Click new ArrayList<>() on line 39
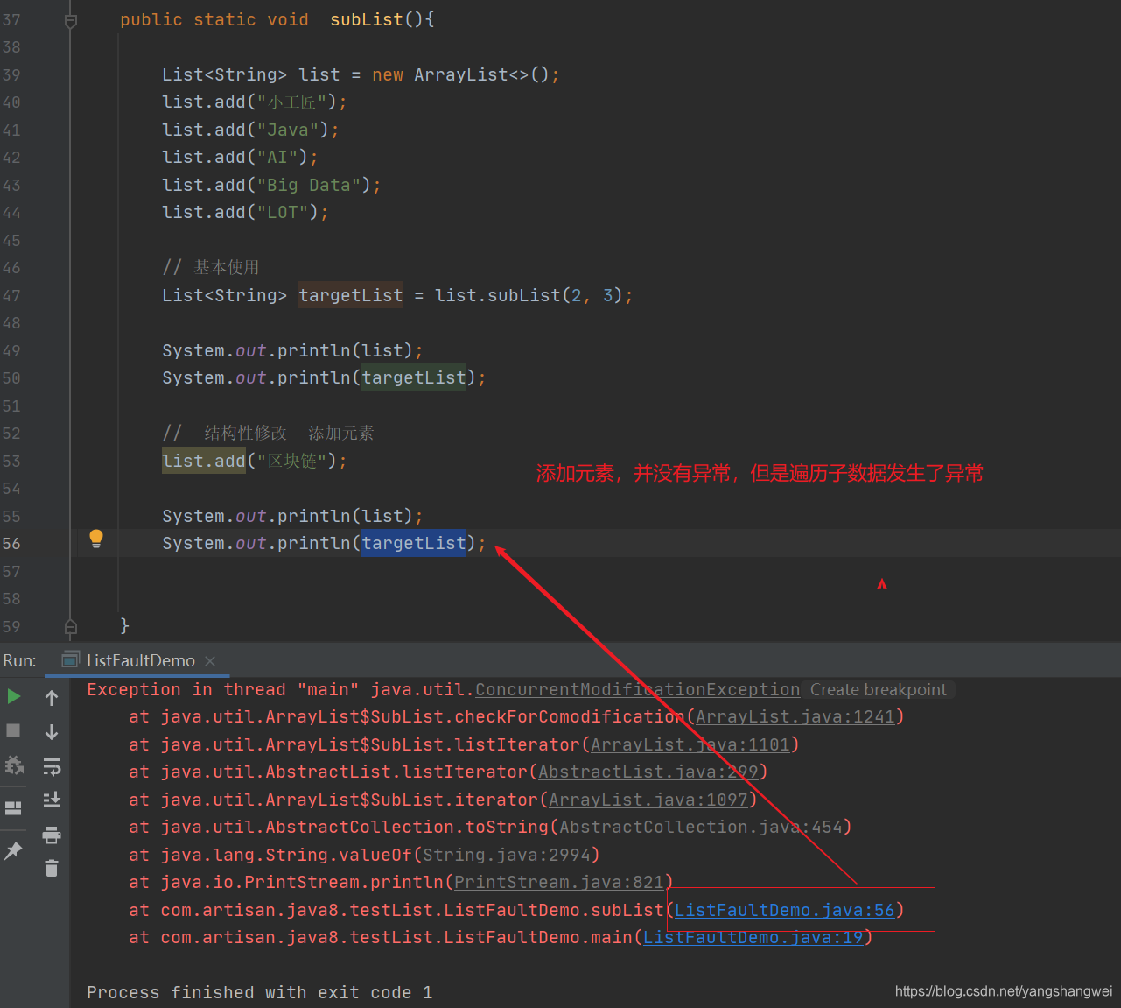This screenshot has width=1121, height=1008. pos(460,74)
